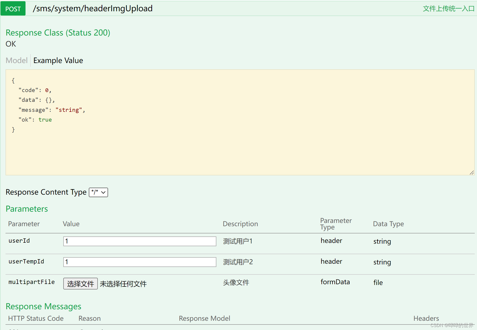Screen dimensions: 477x330
Task: Click the 头像文件 description text
Action: [x=236, y=282]
